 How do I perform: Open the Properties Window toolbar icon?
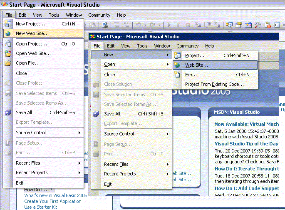(239, 25)
